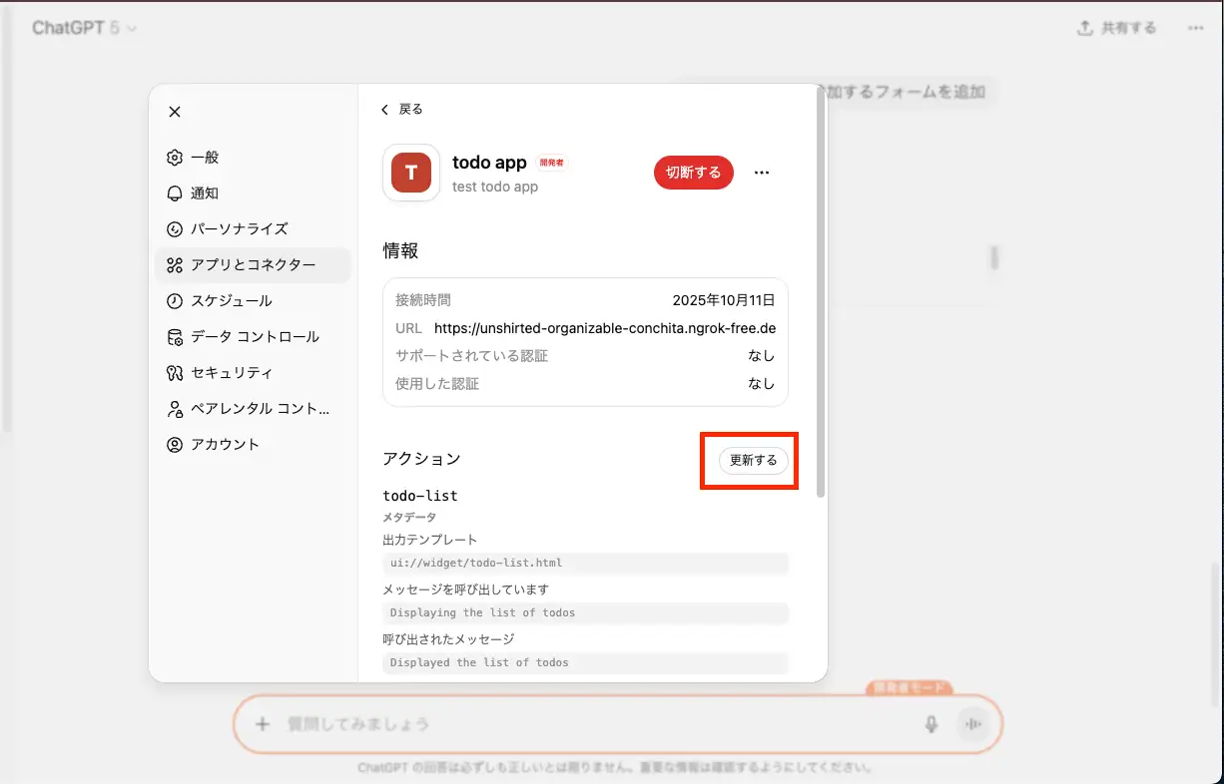The width and height of the screenshot is (1224, 784).
Task: Open the アカウント settings tab
Action: 253,445
